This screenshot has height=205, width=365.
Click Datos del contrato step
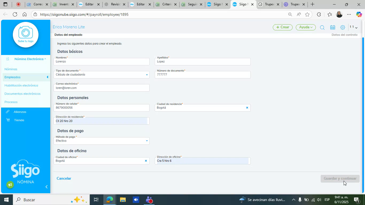pyautogui.click(x=344, y=35)
